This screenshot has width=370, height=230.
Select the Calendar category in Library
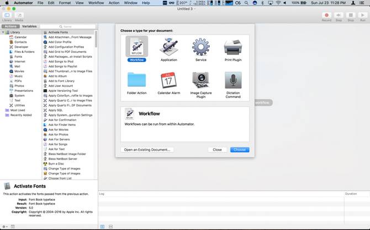click(20, 37)
